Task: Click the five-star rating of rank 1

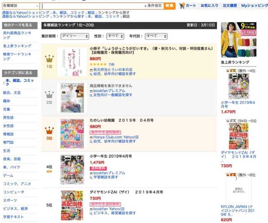Action: 98,64
